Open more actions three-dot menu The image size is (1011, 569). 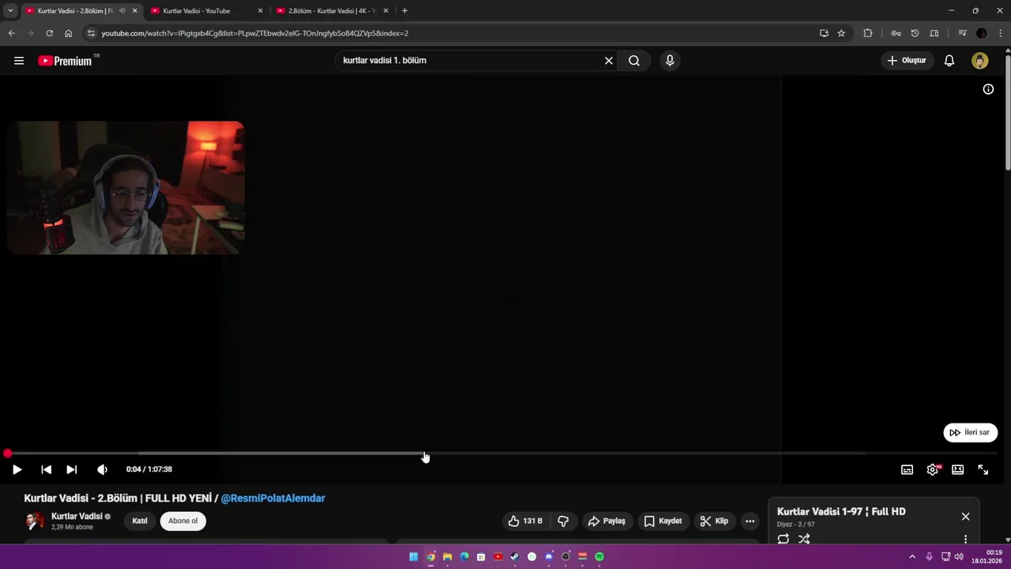[750, 521]
